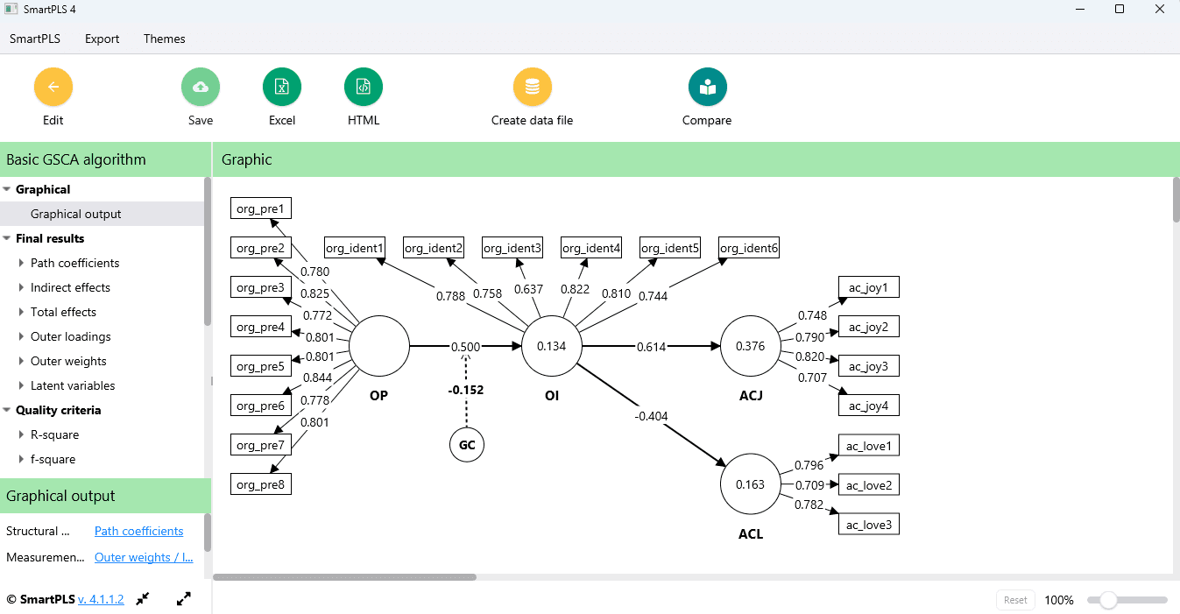Expand the Path coefficients node
This screenshot has width=1180, height=614.
22,263
